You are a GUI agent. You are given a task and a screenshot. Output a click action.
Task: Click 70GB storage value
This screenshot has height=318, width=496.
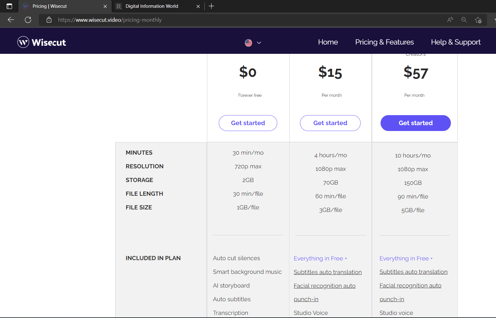click(330, 183)
